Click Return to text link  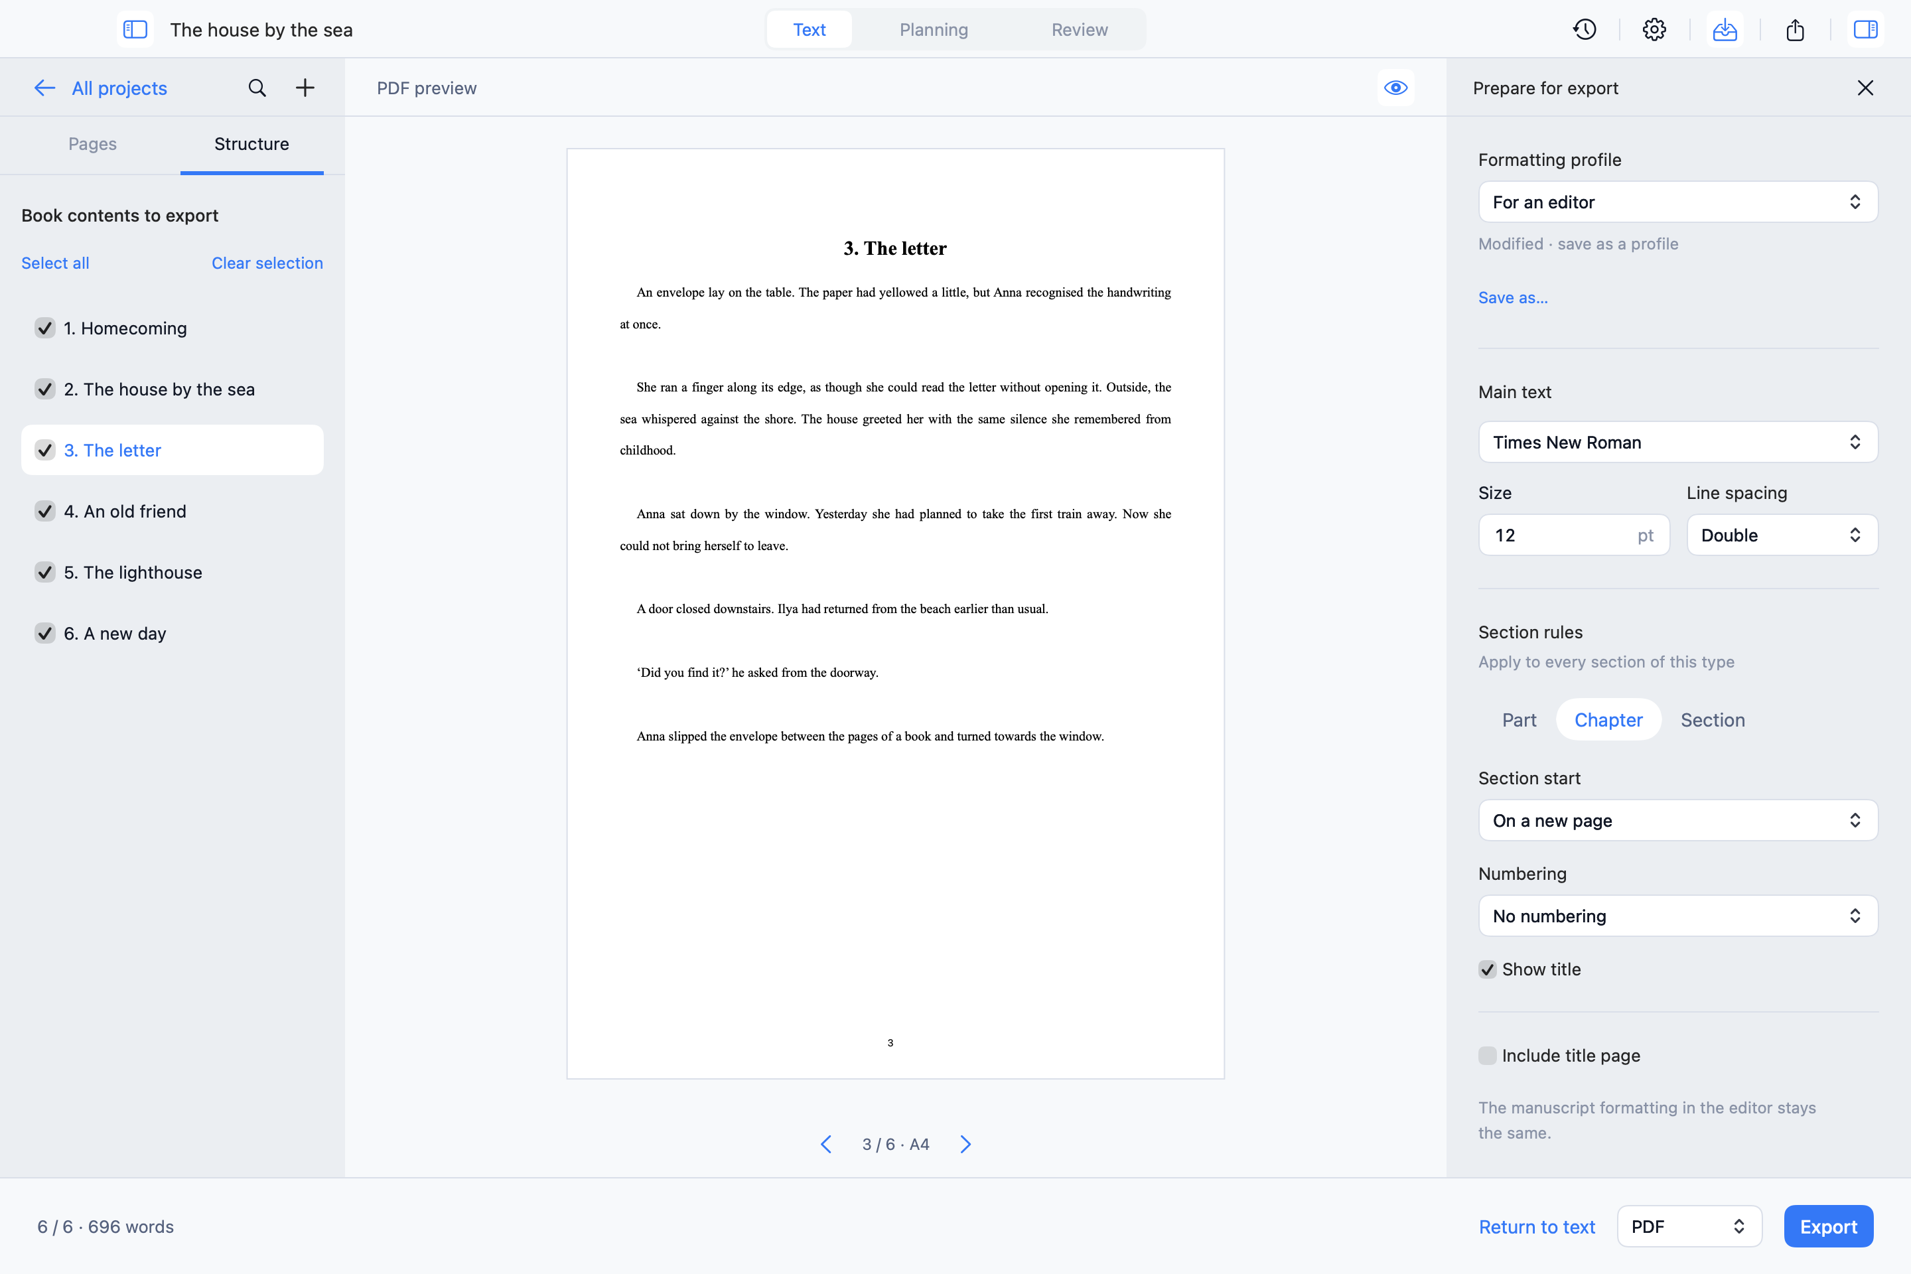point(1537,1226)
